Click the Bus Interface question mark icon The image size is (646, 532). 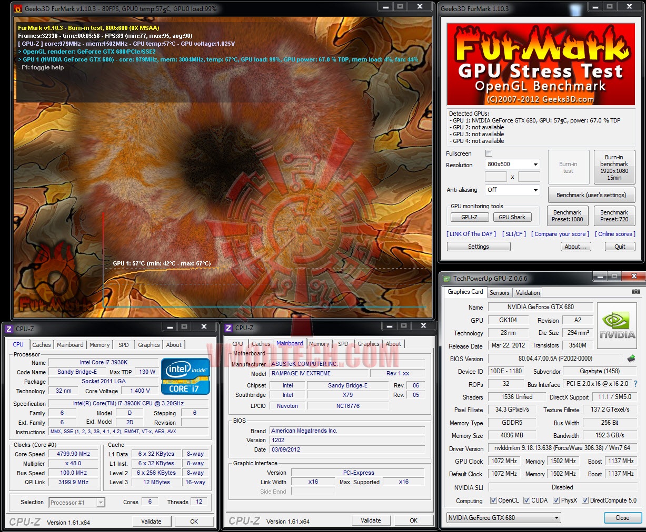click(635, 384)
